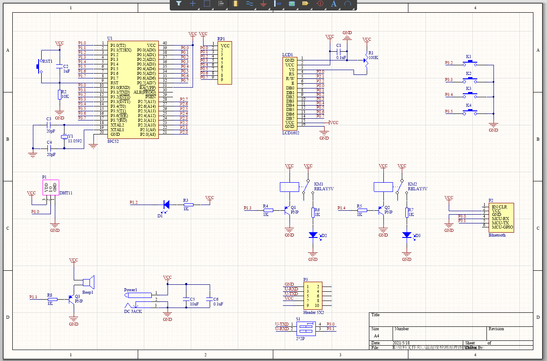Click the "A4" size in title block
The image size is (547, 361).
pyautogui.click(x=376, y=336)
